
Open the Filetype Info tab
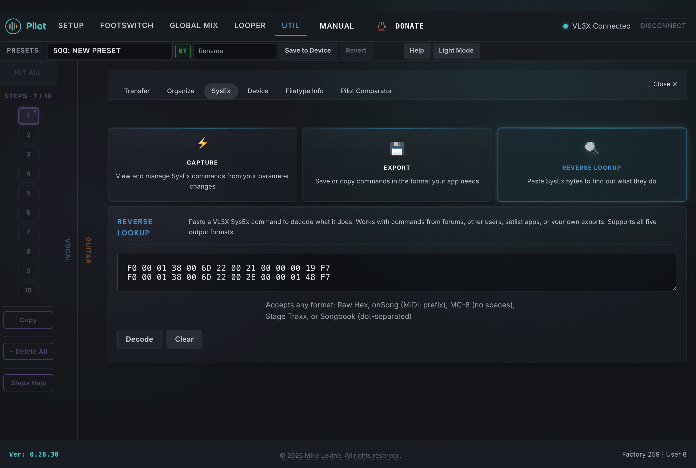(x=305, y=91)
